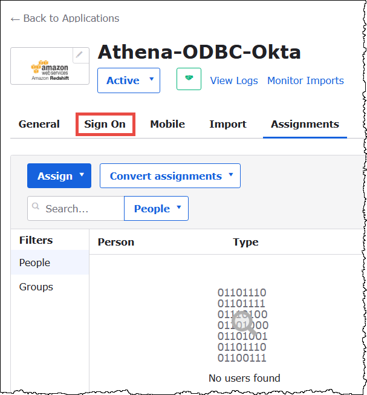Click the pencil edit icon on the logo
367x395 pixels.
[80, 56]
